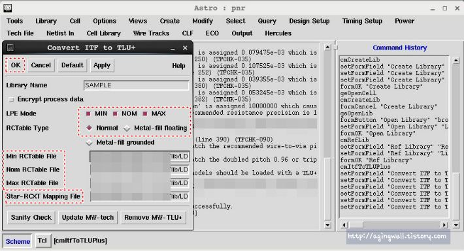Click the Default button
This screenshot has width=464, height=251.
pos(72,65)
